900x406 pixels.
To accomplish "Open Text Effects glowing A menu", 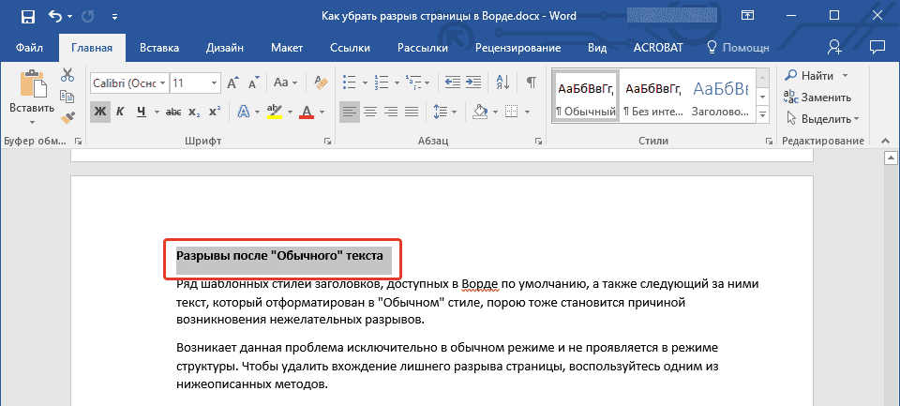I will (x=244, y=112).
